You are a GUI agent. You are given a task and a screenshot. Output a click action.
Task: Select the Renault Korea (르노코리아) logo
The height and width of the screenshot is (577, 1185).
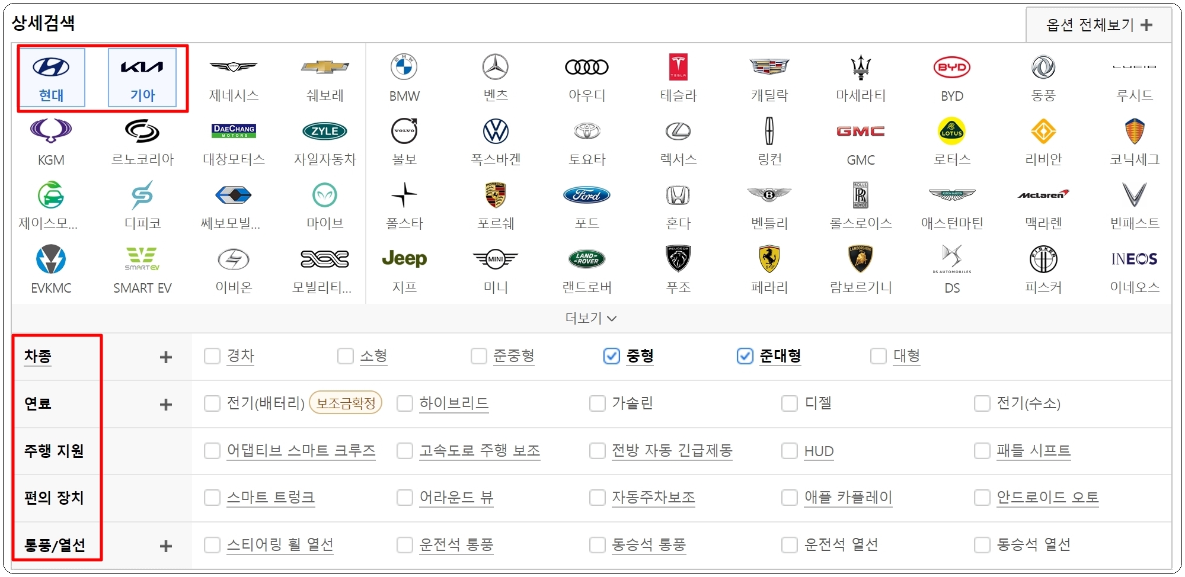click(142, 131)
